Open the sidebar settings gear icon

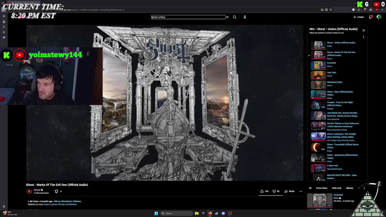click(4, 206)
